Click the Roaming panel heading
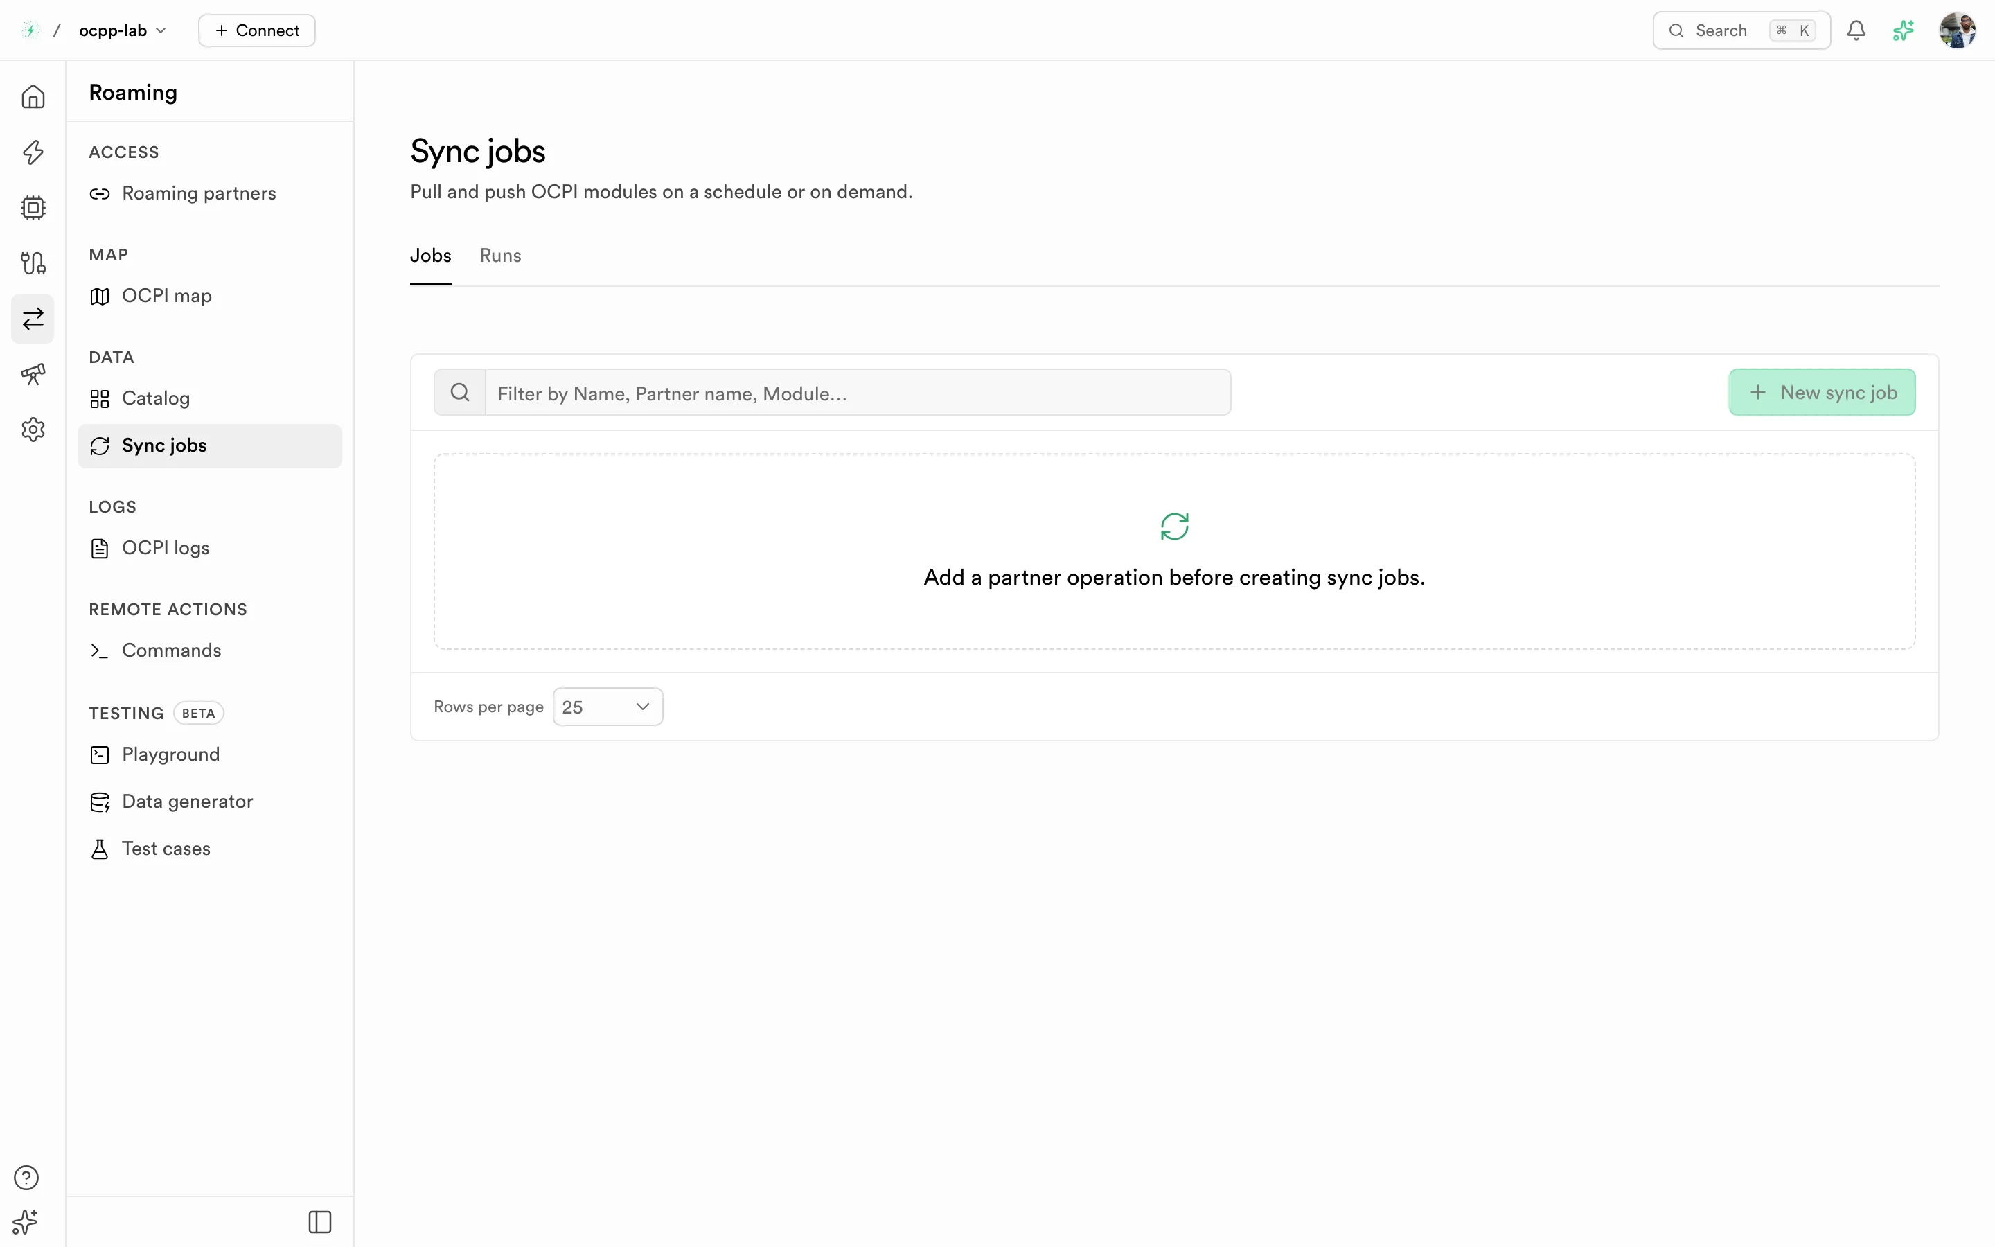 (x=133, y=92)
